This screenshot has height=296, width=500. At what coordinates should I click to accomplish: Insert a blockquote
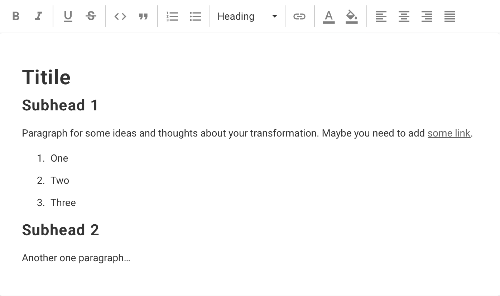pyautogui.click(x=143, y=16)
